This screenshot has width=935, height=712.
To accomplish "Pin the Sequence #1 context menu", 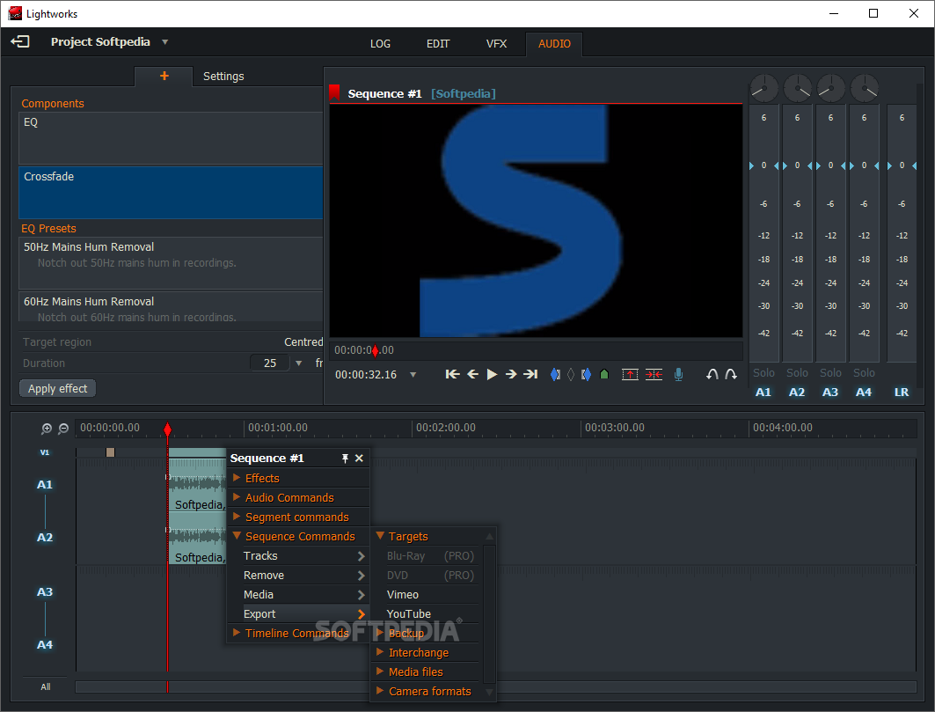I will coord(345,459).
